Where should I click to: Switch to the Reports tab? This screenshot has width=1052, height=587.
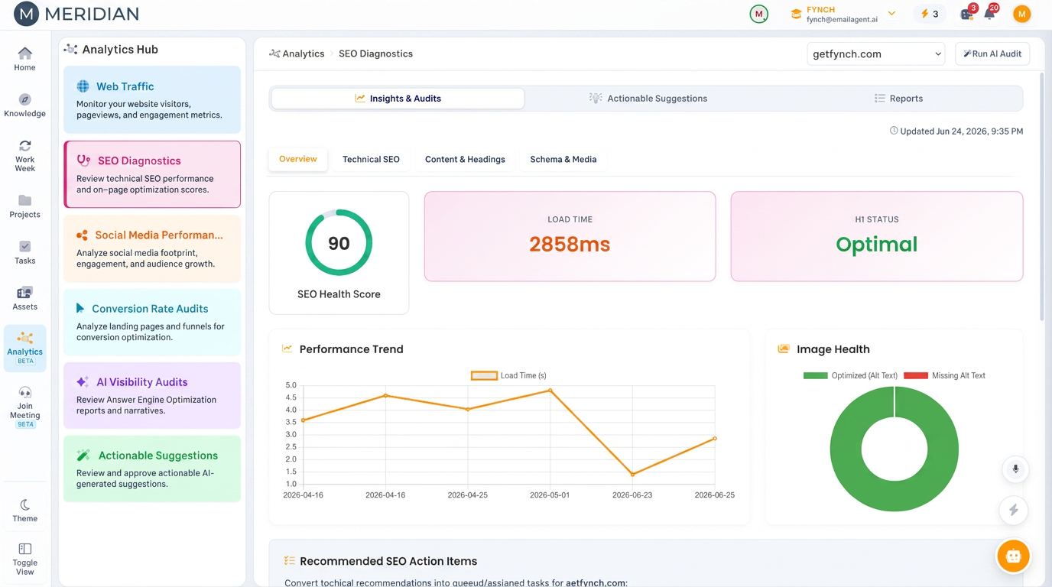coord(898,98)
